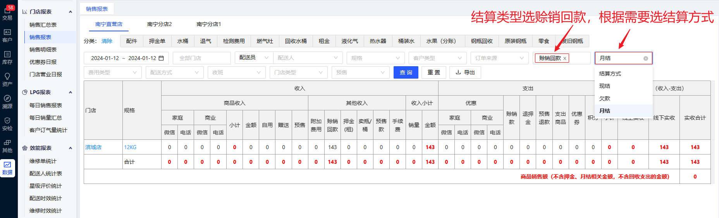Open the 库存 sidebar icon
Image resolution: width=719 pixels, height=218 pixels.
point(7,57)
